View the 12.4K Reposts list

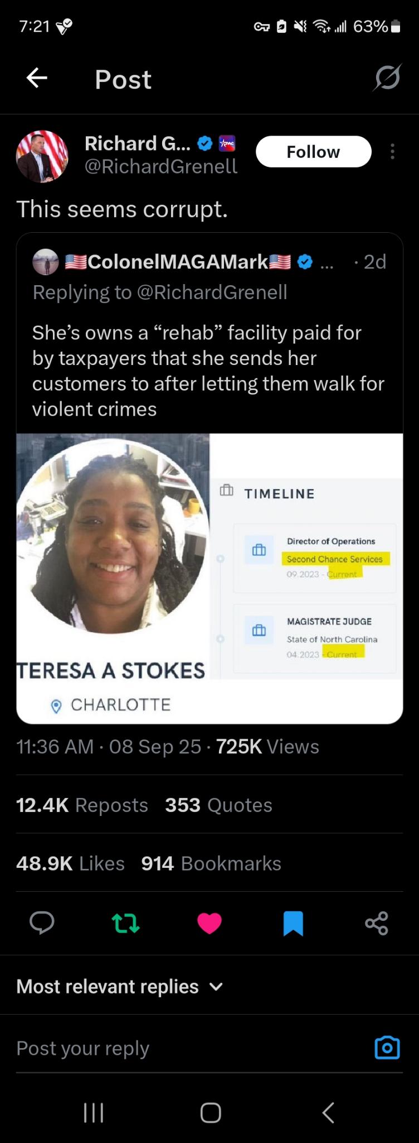click(x=82, y=805)
